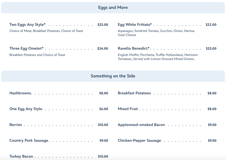
Task: Click the Hashbrowns side item
Action: (20, 93)
